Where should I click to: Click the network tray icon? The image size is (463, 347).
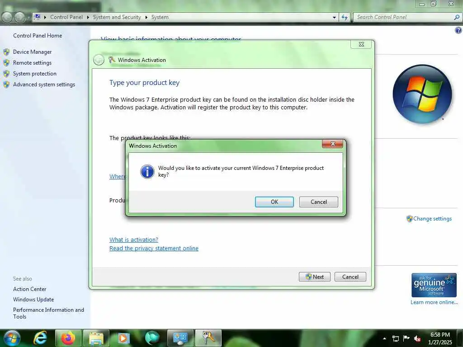395,338
